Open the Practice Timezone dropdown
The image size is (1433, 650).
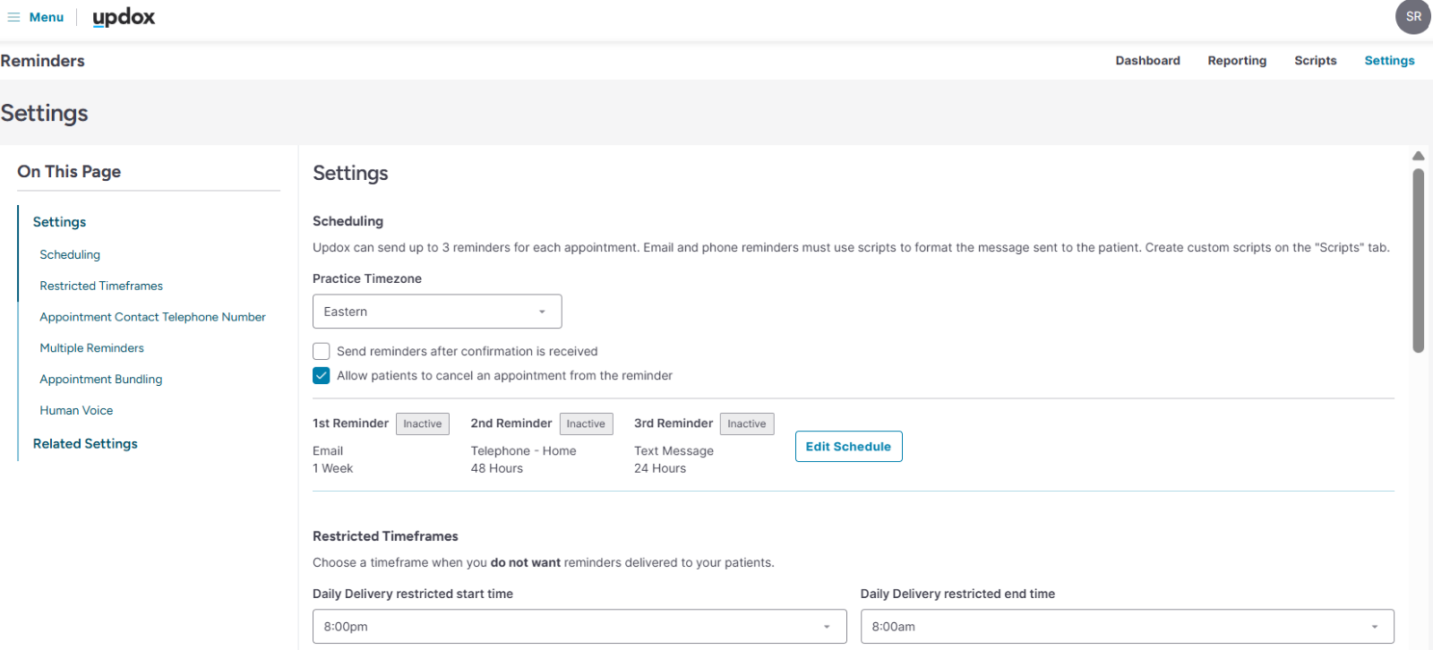tap(437, 312)
